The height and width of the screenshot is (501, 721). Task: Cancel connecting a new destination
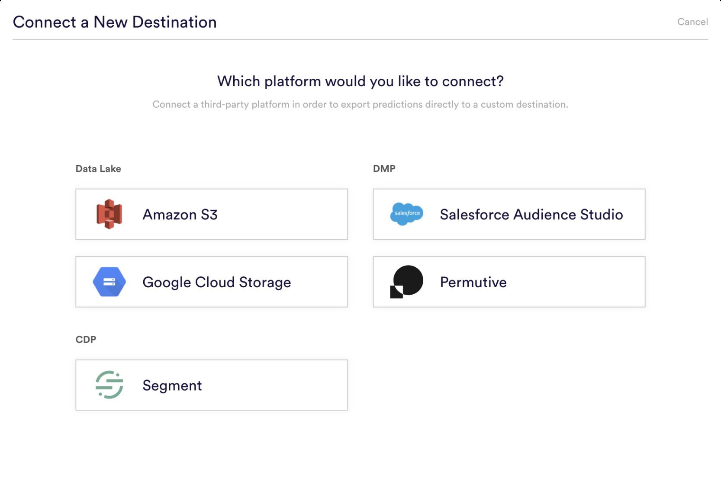click(692, 22)
